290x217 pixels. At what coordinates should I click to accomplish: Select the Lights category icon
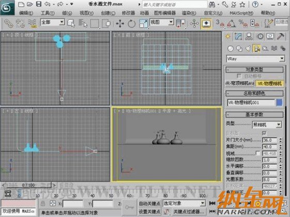(x=248, y=49)
